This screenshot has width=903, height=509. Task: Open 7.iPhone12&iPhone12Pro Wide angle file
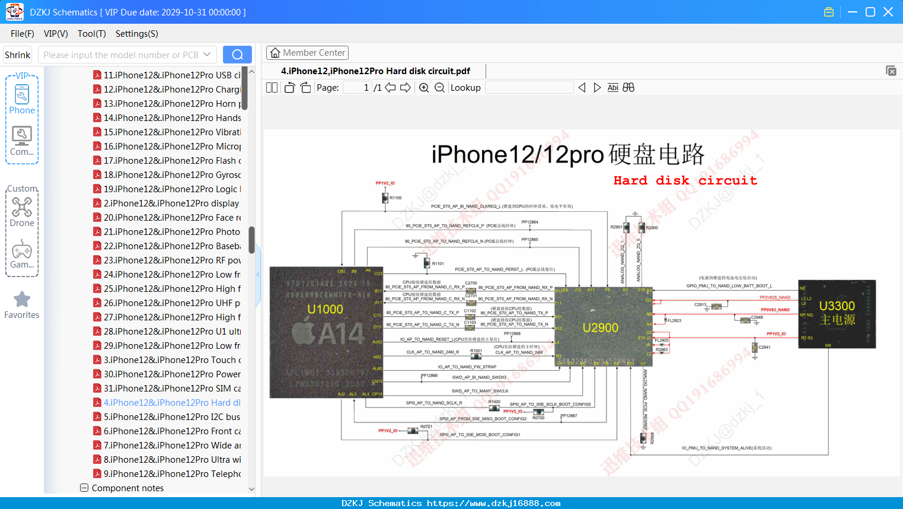pos(167,445)
